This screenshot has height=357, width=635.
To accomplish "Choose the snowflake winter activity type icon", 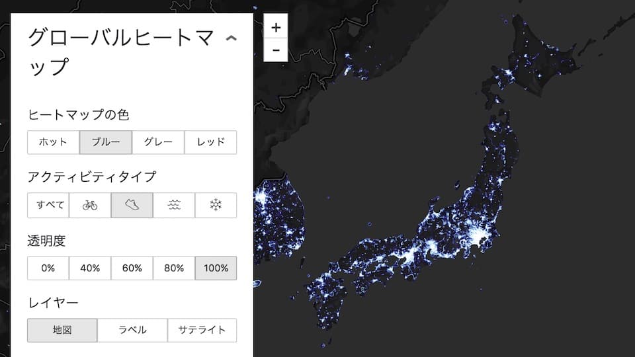I will pyautogui.click(x=216, y=205).
